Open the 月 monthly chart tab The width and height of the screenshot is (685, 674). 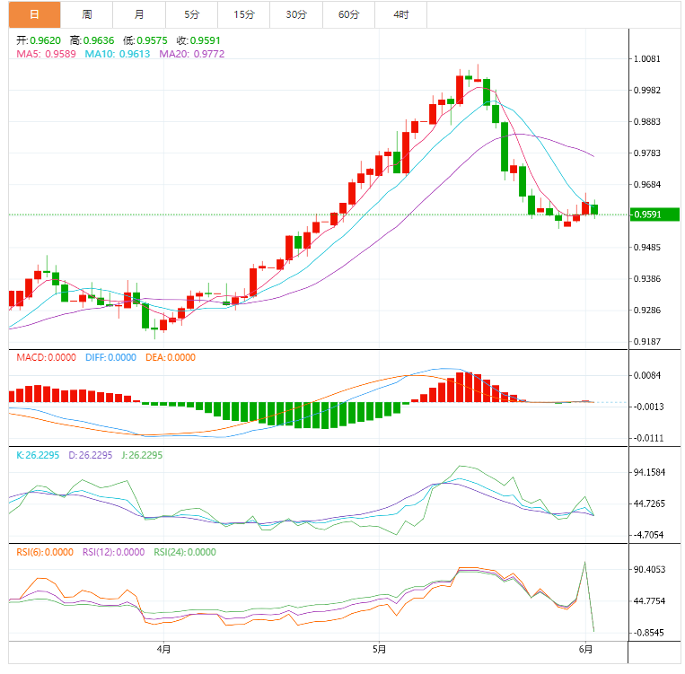(139, 14)
